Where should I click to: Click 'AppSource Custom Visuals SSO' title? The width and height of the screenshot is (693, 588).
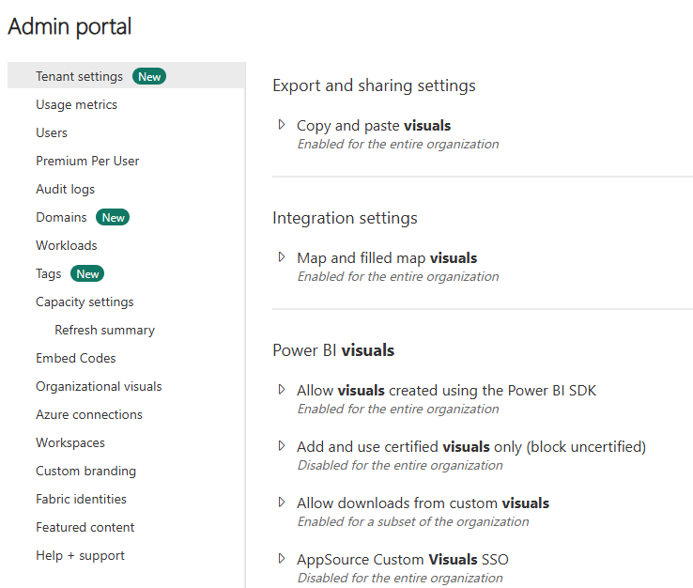[403, 560]
